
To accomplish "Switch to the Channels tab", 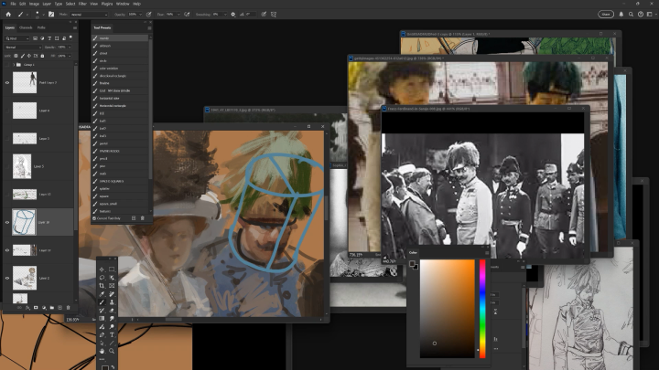I will pyautogui.click(x=26, y=27).
